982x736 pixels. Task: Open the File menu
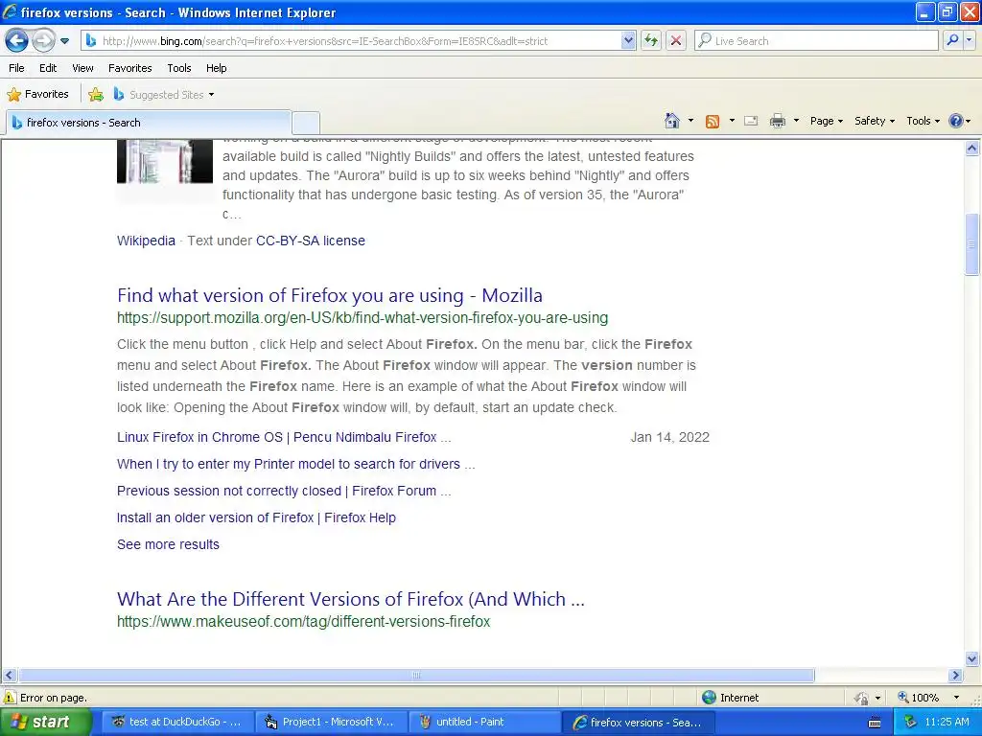(x=17, y=68)
